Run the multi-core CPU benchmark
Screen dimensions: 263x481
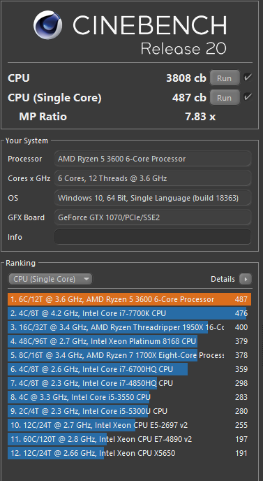point(225,78)
